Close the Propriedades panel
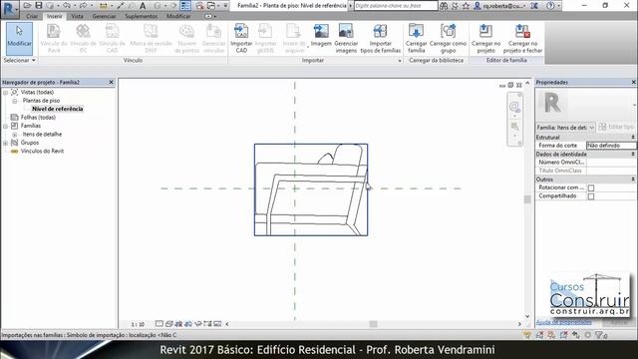 point(634,82)
